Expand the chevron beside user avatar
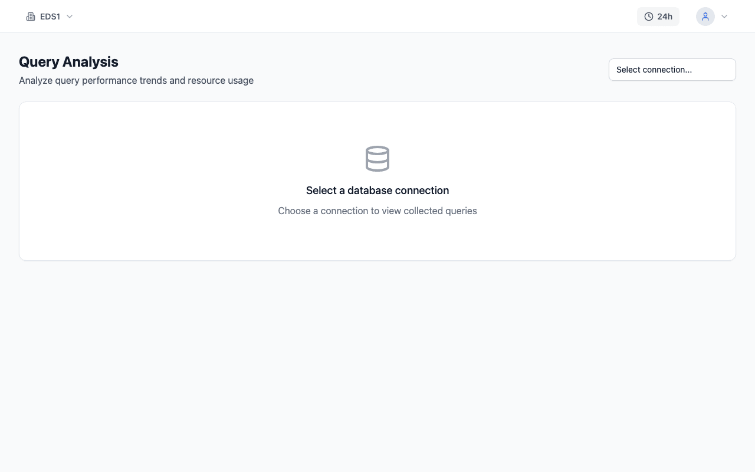The width and height of the screenshot is (755, 472). click(x=724, y=17)
